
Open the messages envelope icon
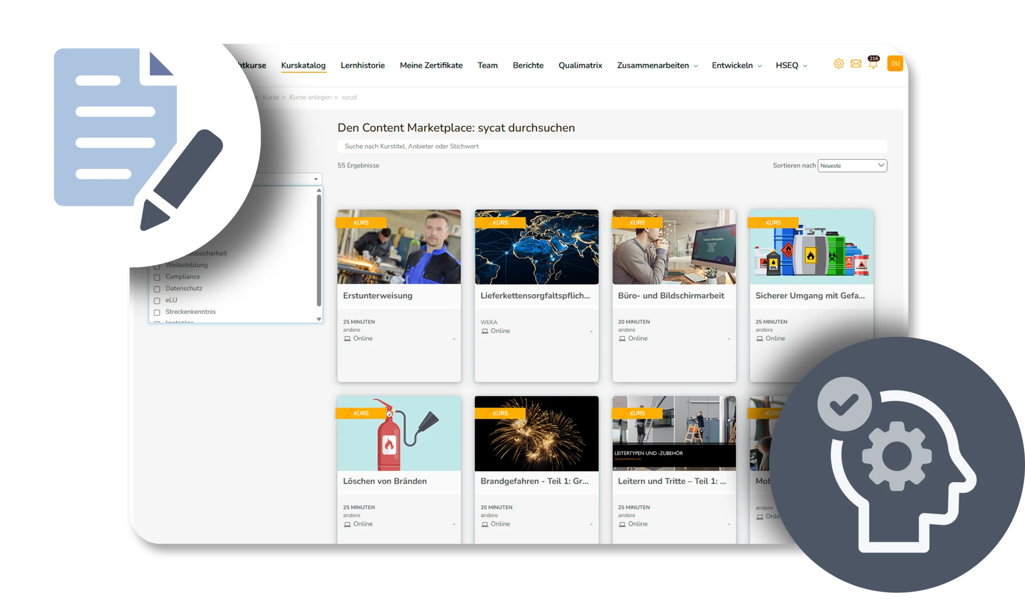tap(856, 64)
